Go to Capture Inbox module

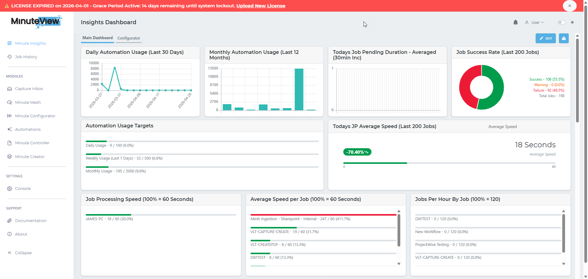(29, 89)
